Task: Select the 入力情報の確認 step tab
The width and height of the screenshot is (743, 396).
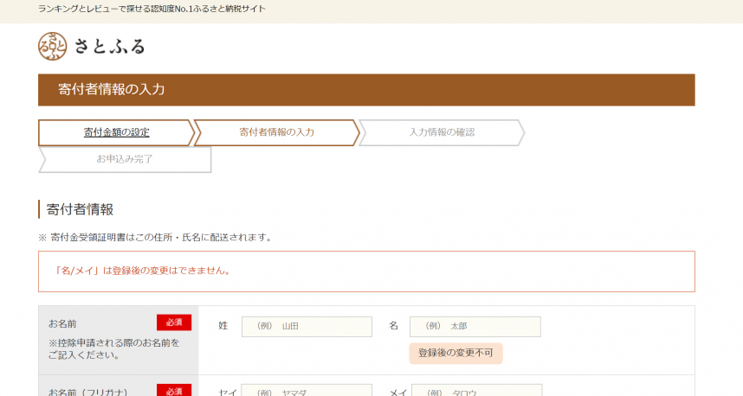Action: pyautogui.click(x=441, y=132)
